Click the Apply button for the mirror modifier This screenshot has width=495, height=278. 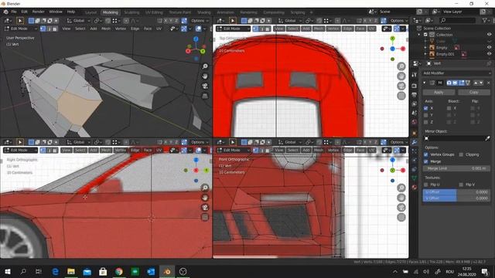(x=439, y=93)
